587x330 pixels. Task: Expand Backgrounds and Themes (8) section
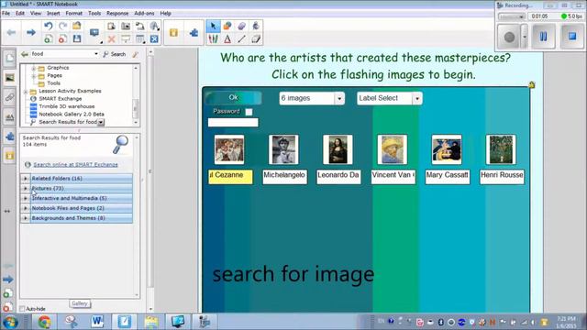point(25,218)
